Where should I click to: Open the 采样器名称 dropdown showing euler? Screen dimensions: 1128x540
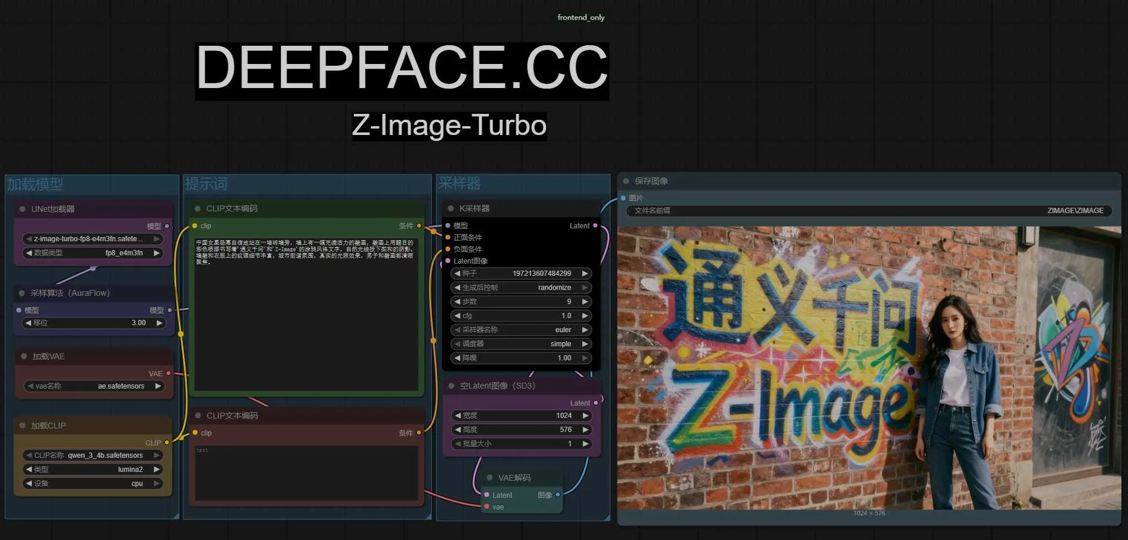(521, 329)
